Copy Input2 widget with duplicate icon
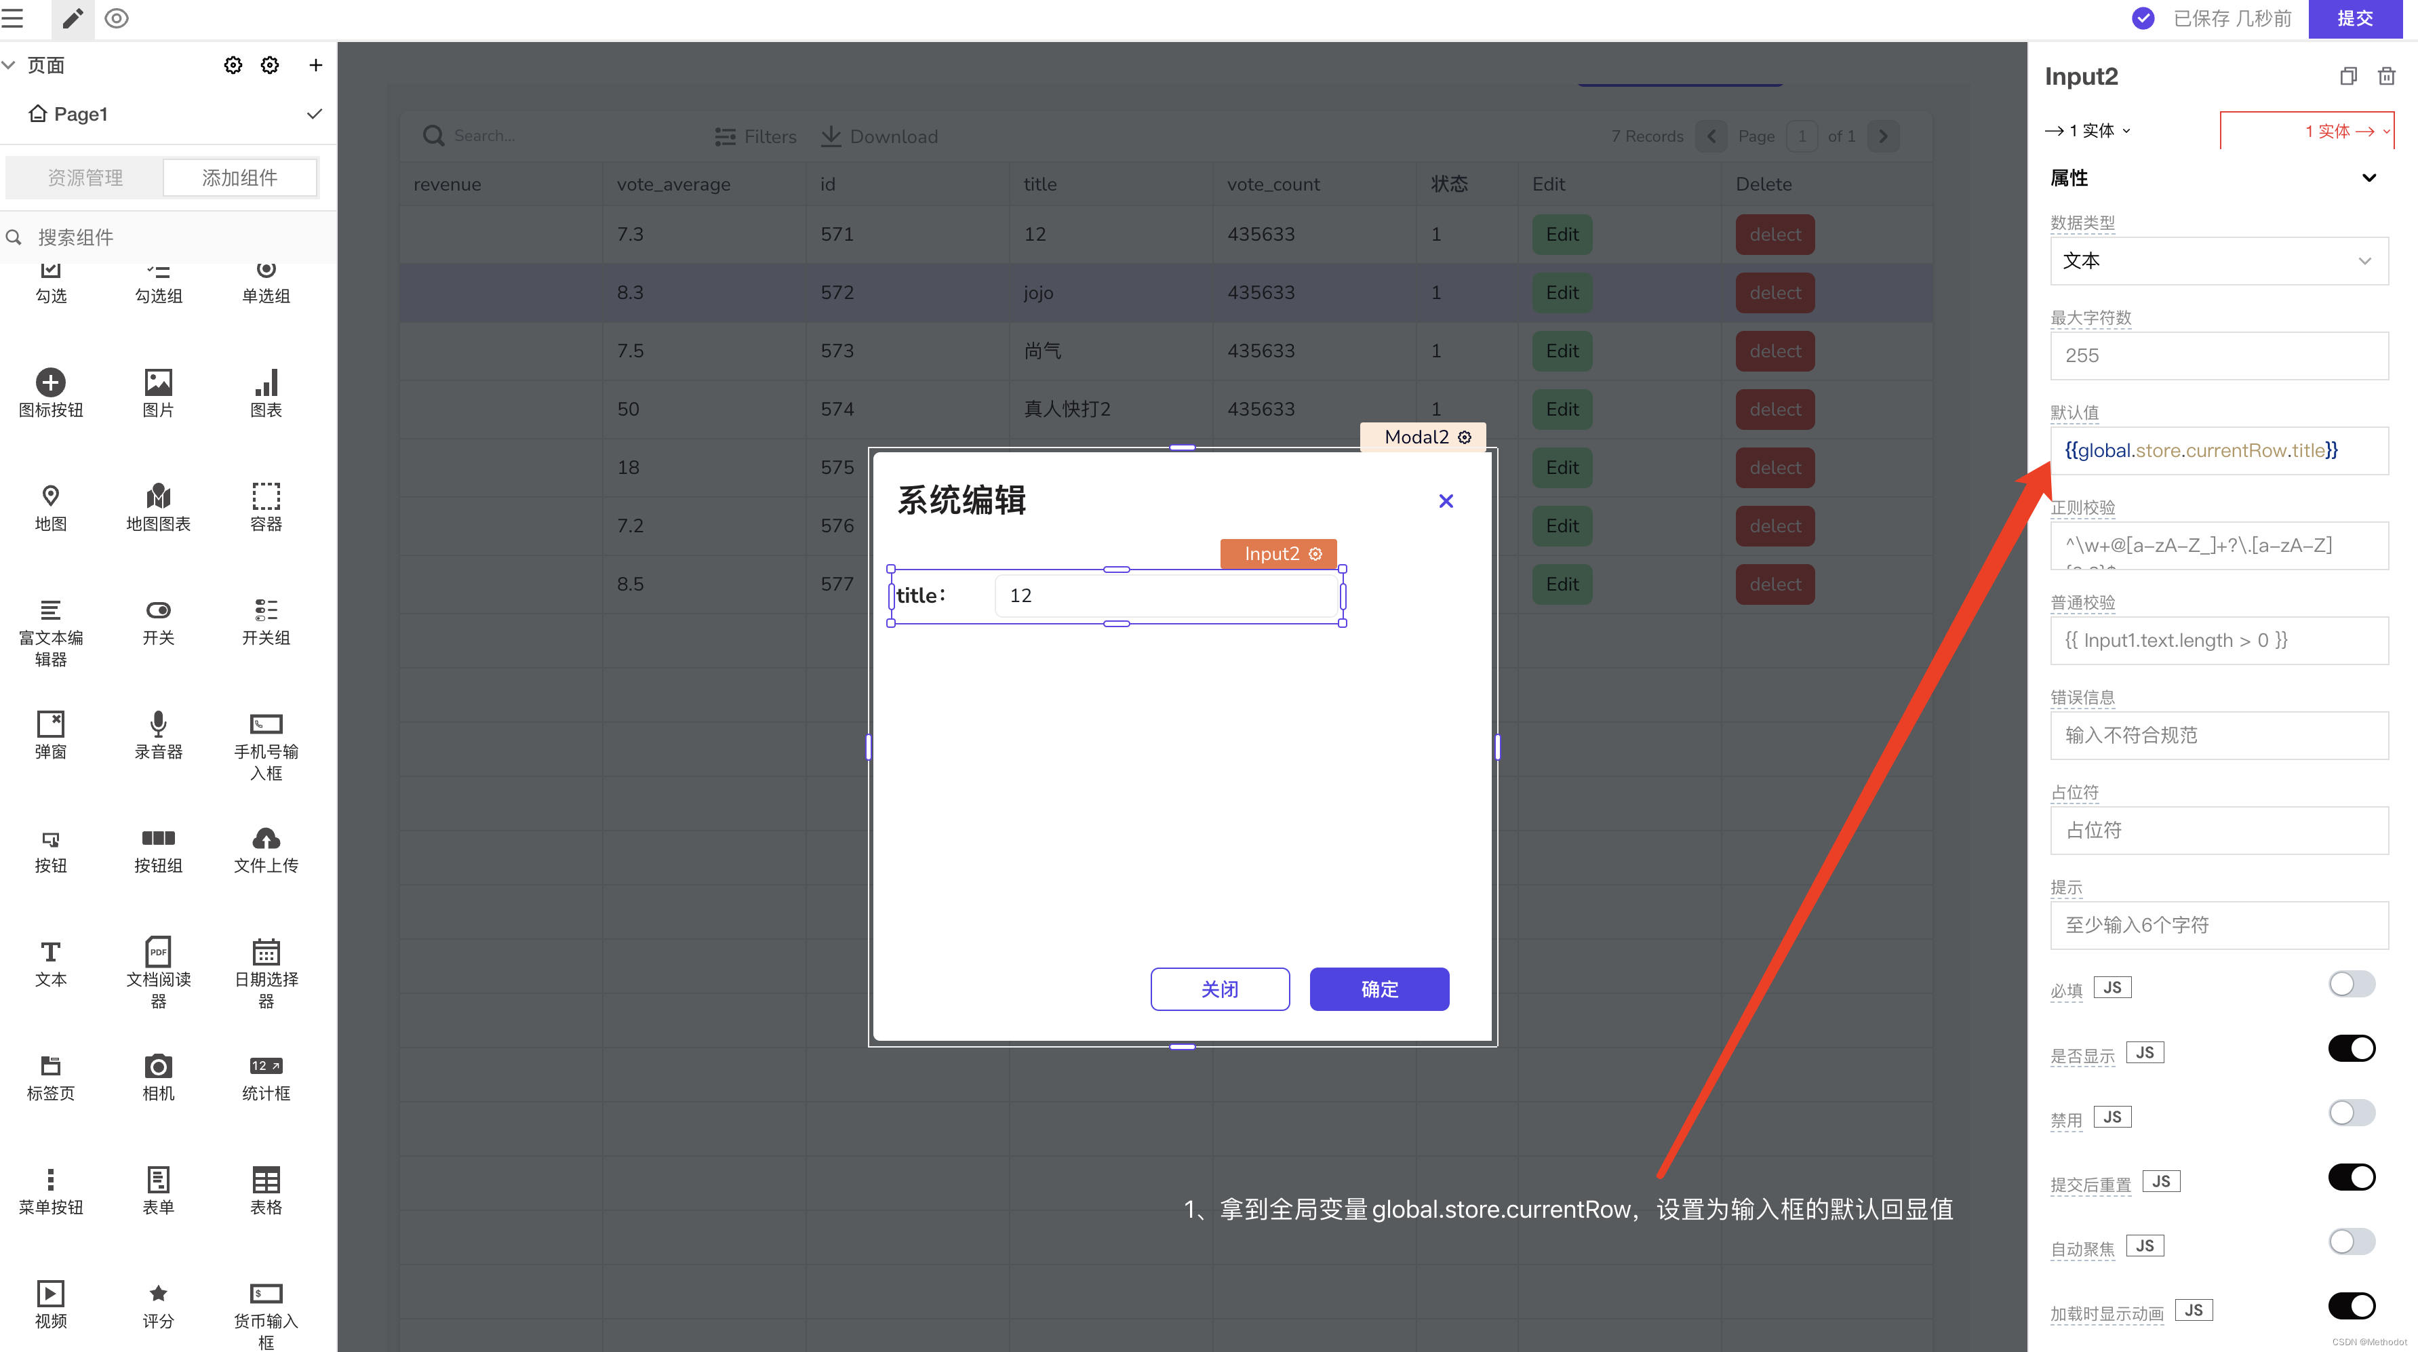The height and width of the screenshot is (1352, 2418). 2347,76
